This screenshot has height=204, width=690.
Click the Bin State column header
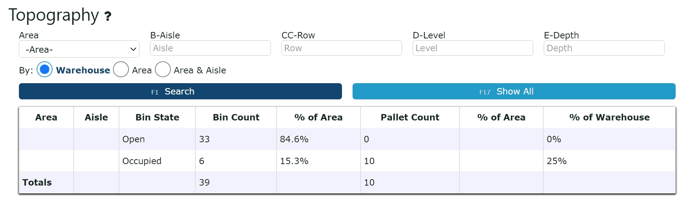click(157, 117)
